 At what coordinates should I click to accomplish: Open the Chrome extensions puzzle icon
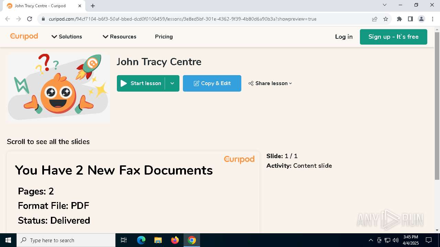(399, 19)
